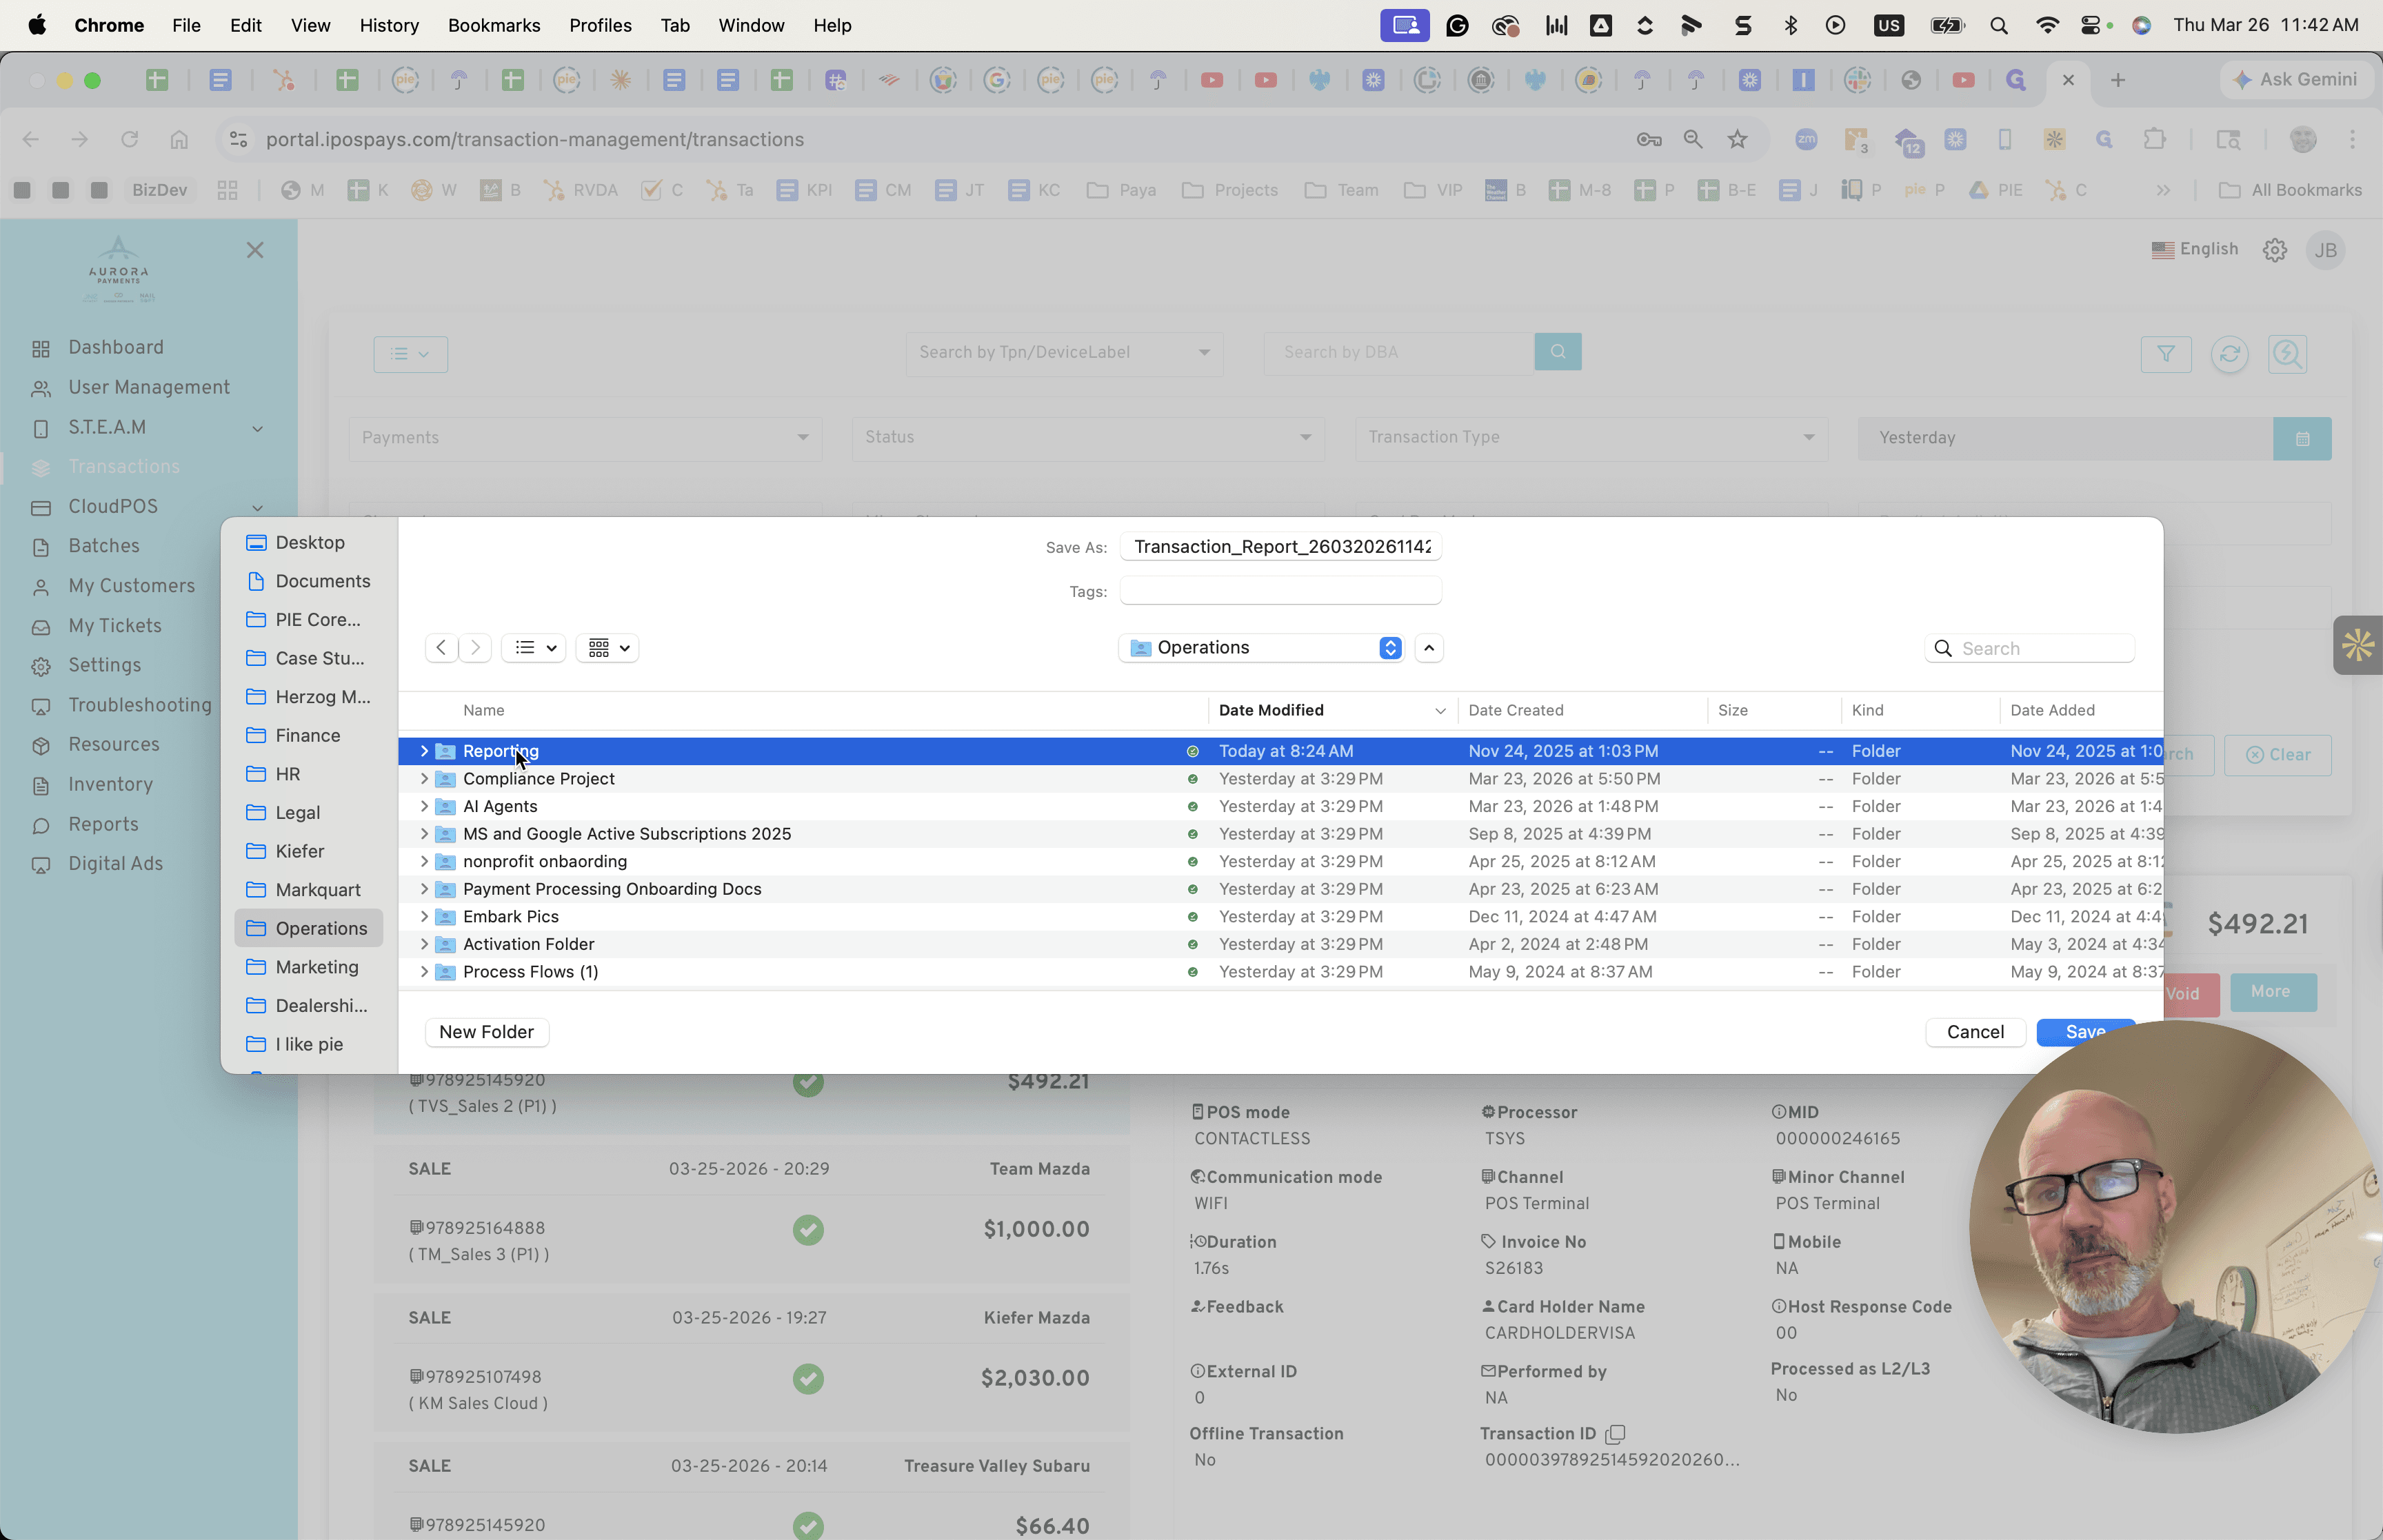Open the date range calendar button
This screenshot has height=1540, width=2383.
(x=2302, y=438)
